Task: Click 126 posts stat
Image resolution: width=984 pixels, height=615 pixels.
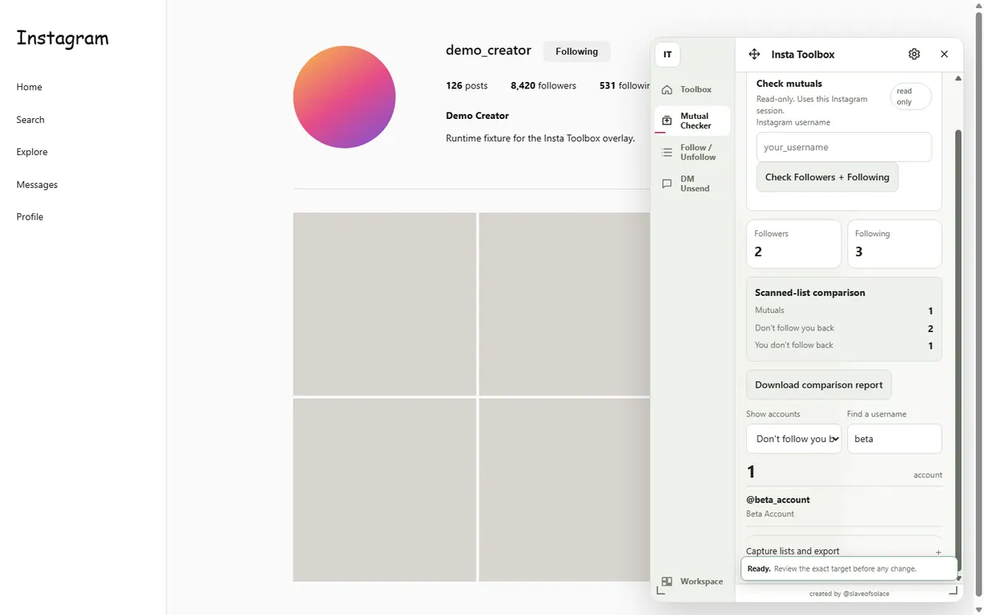Action: coord(467,85)
